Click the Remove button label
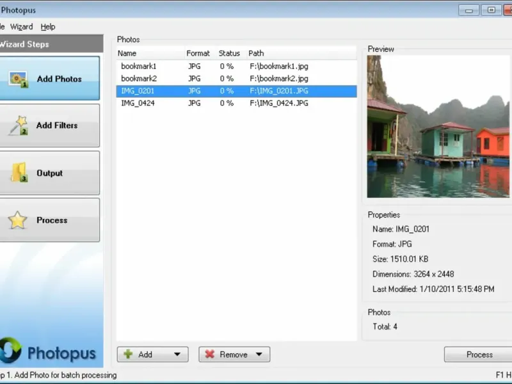Image resolution: width=512 pixels, height=384 pixels. pyautogui.click(x=234, y=355)
